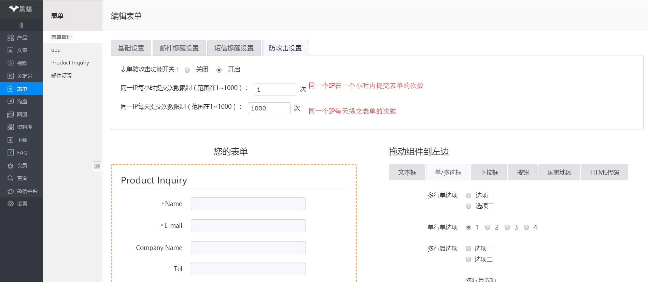Toggle the submenu panel collapse button
This screenshot has height=282, width=648.
[x=97, y=166]
